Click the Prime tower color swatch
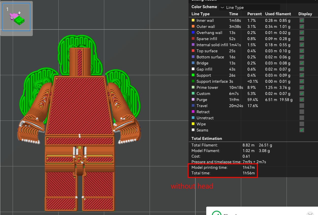The image size is (318, 215). (x=193, y=87)
